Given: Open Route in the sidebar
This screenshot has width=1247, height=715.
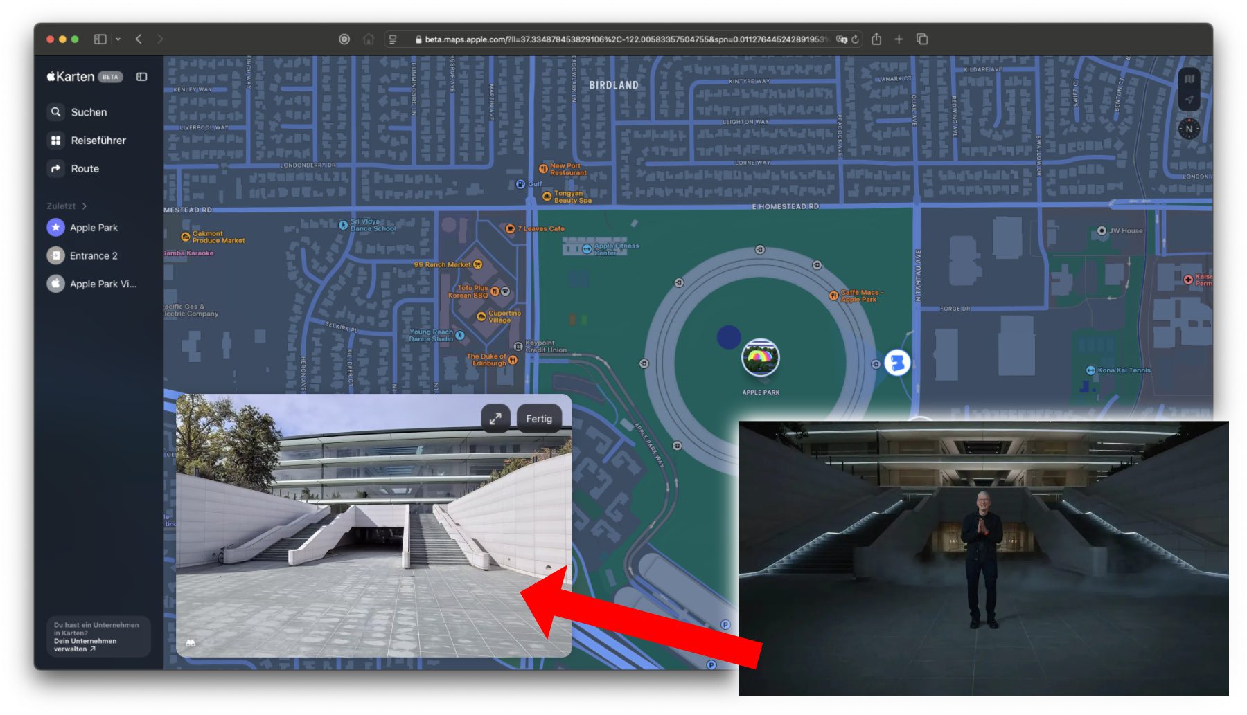Looking at the screenshot, I should coord(85,169).
